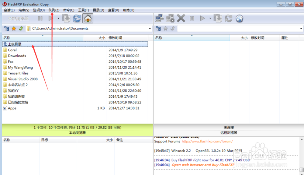Open remote folder tree icon
This screenshot has height=175, width=304.
(158, 29)
